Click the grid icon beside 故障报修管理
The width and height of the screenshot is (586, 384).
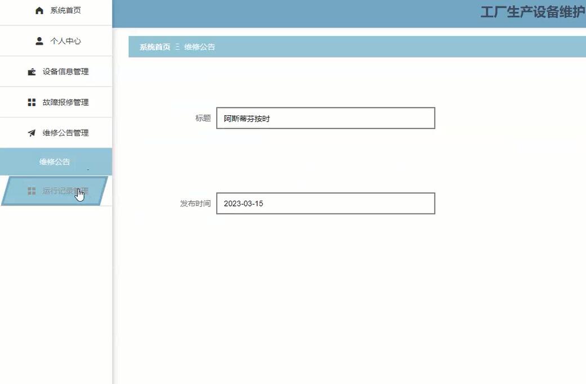tap(32, 102)
